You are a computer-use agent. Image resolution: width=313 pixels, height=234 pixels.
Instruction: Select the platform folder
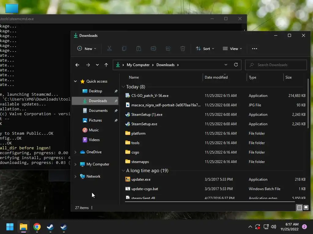pyautogui.click(x=215, y=133)
